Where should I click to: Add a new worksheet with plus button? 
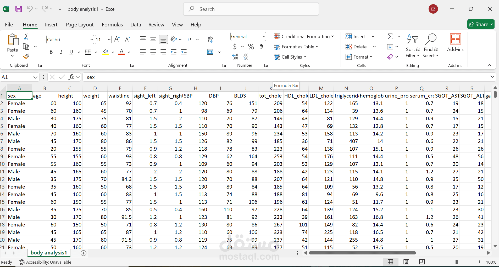pyautogui.click(x=83, y=253)
